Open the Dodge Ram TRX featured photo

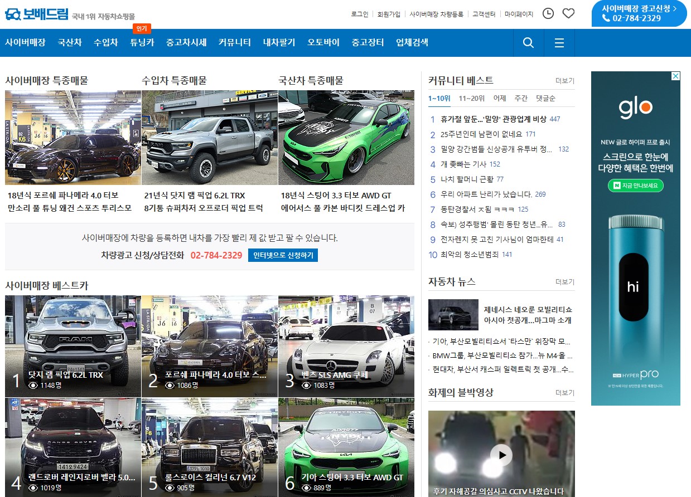[210, 138]
